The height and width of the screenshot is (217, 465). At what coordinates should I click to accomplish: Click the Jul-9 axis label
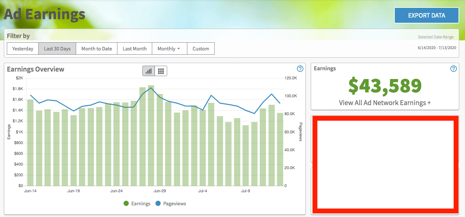coord(246,191)
